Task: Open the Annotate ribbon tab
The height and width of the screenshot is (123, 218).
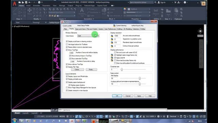Action: coord(36,5)
